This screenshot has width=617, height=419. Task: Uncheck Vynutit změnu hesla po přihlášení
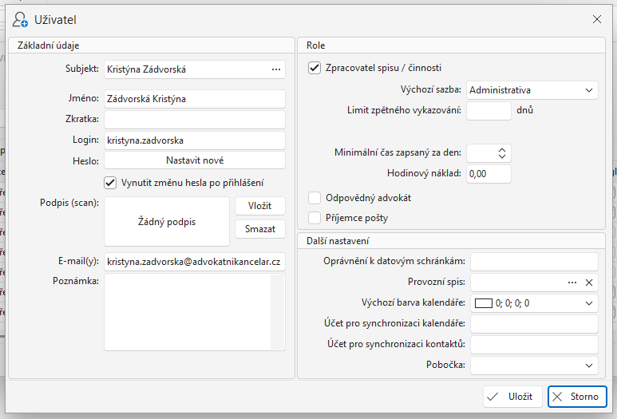111,182
